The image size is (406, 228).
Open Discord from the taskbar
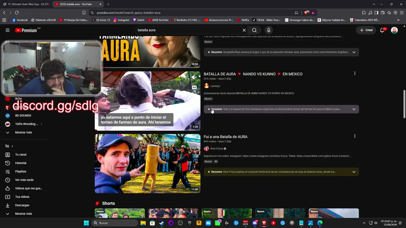[255, 223]
